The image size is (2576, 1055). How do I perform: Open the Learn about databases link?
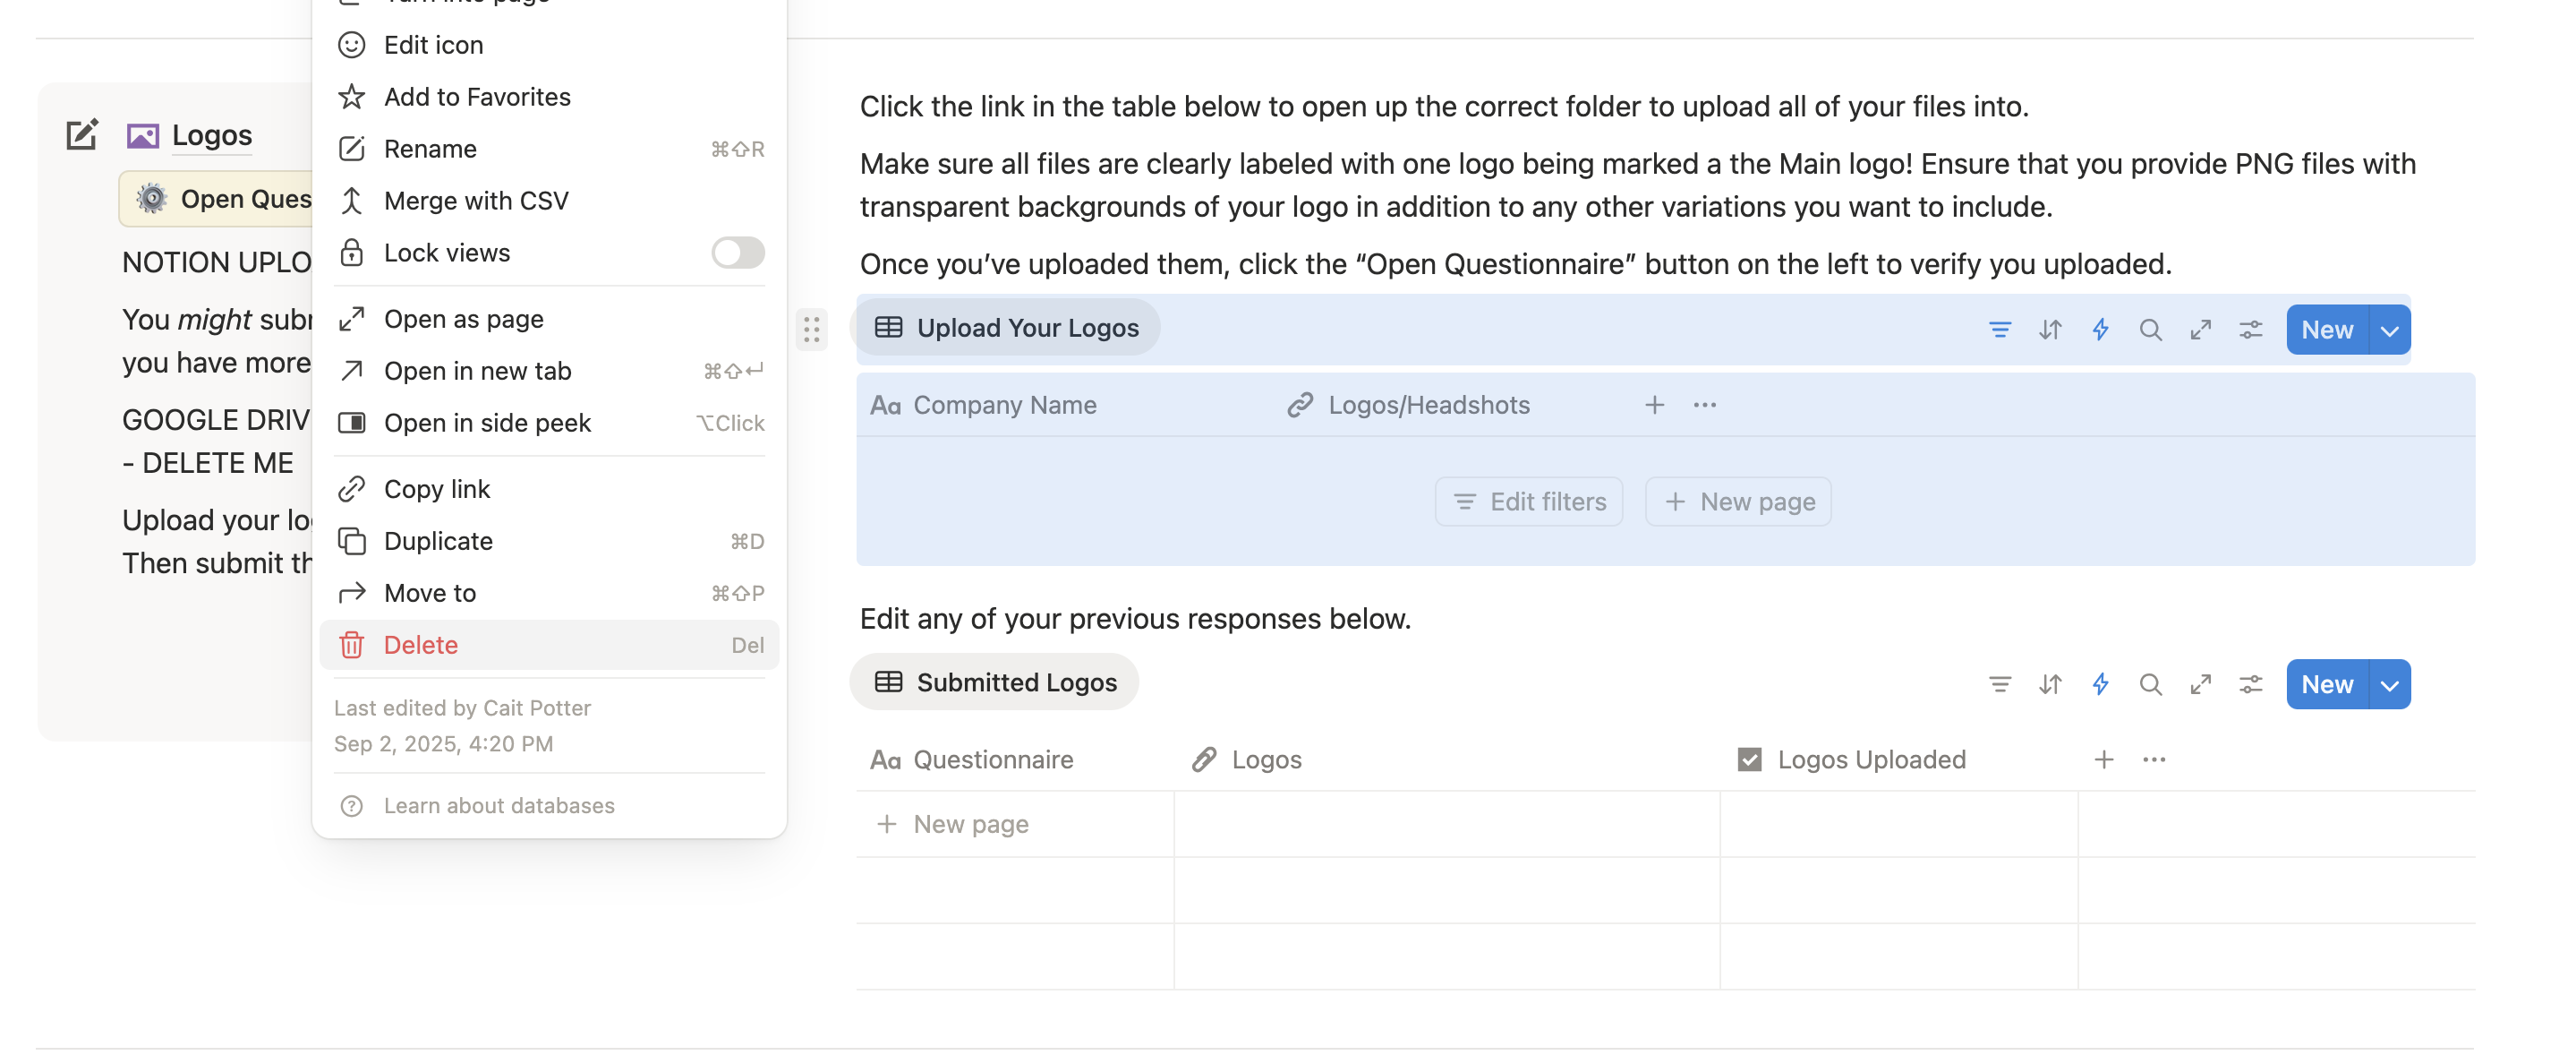[498, 805]
